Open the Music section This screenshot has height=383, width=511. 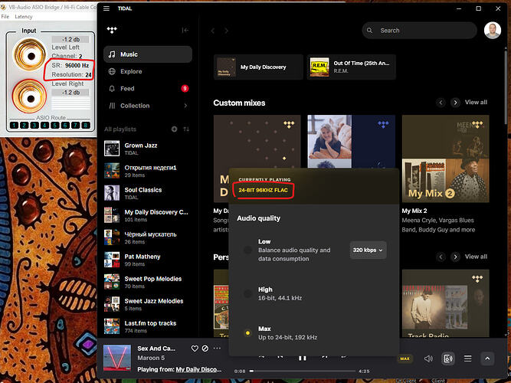pyautogui.click(x=148, y=54)
